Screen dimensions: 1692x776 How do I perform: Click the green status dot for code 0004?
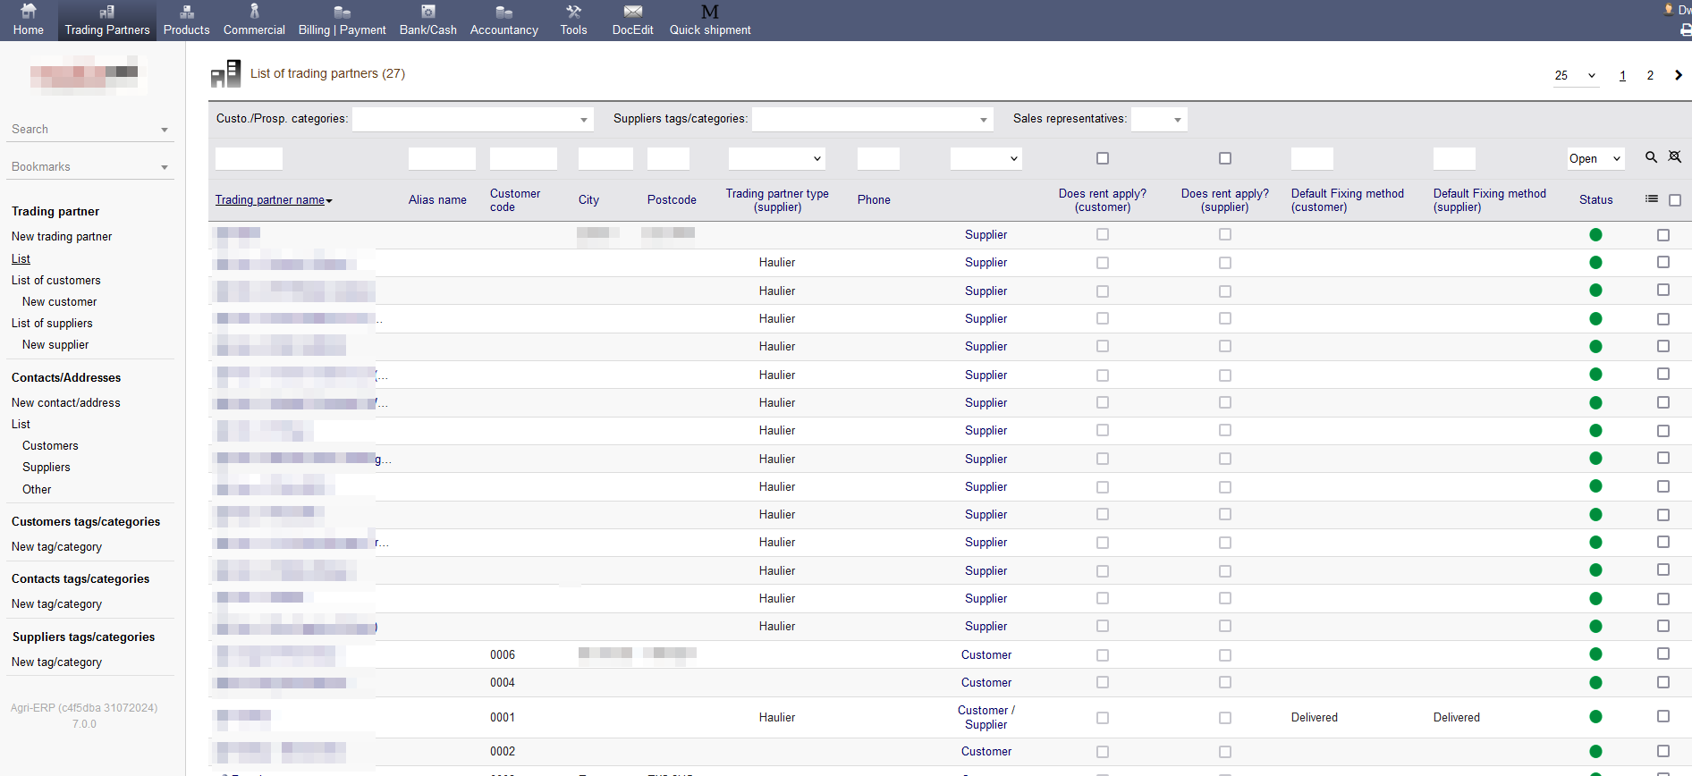tap(1595, 682)
